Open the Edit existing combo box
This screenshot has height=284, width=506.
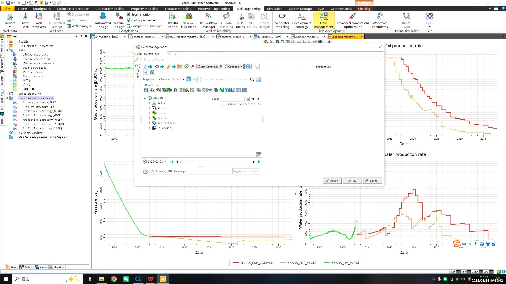pyautogui.click(x=275, y=60)
